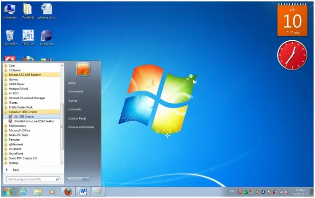Click the calendar gadget showing 10
This screenshot has height=198, width=315.
(x=292, y=20)
